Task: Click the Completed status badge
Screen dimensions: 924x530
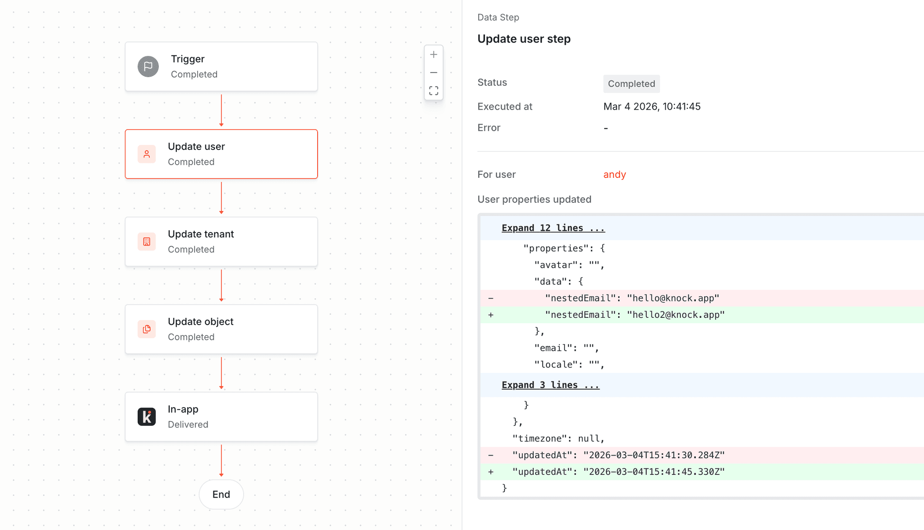Action: 631,84
